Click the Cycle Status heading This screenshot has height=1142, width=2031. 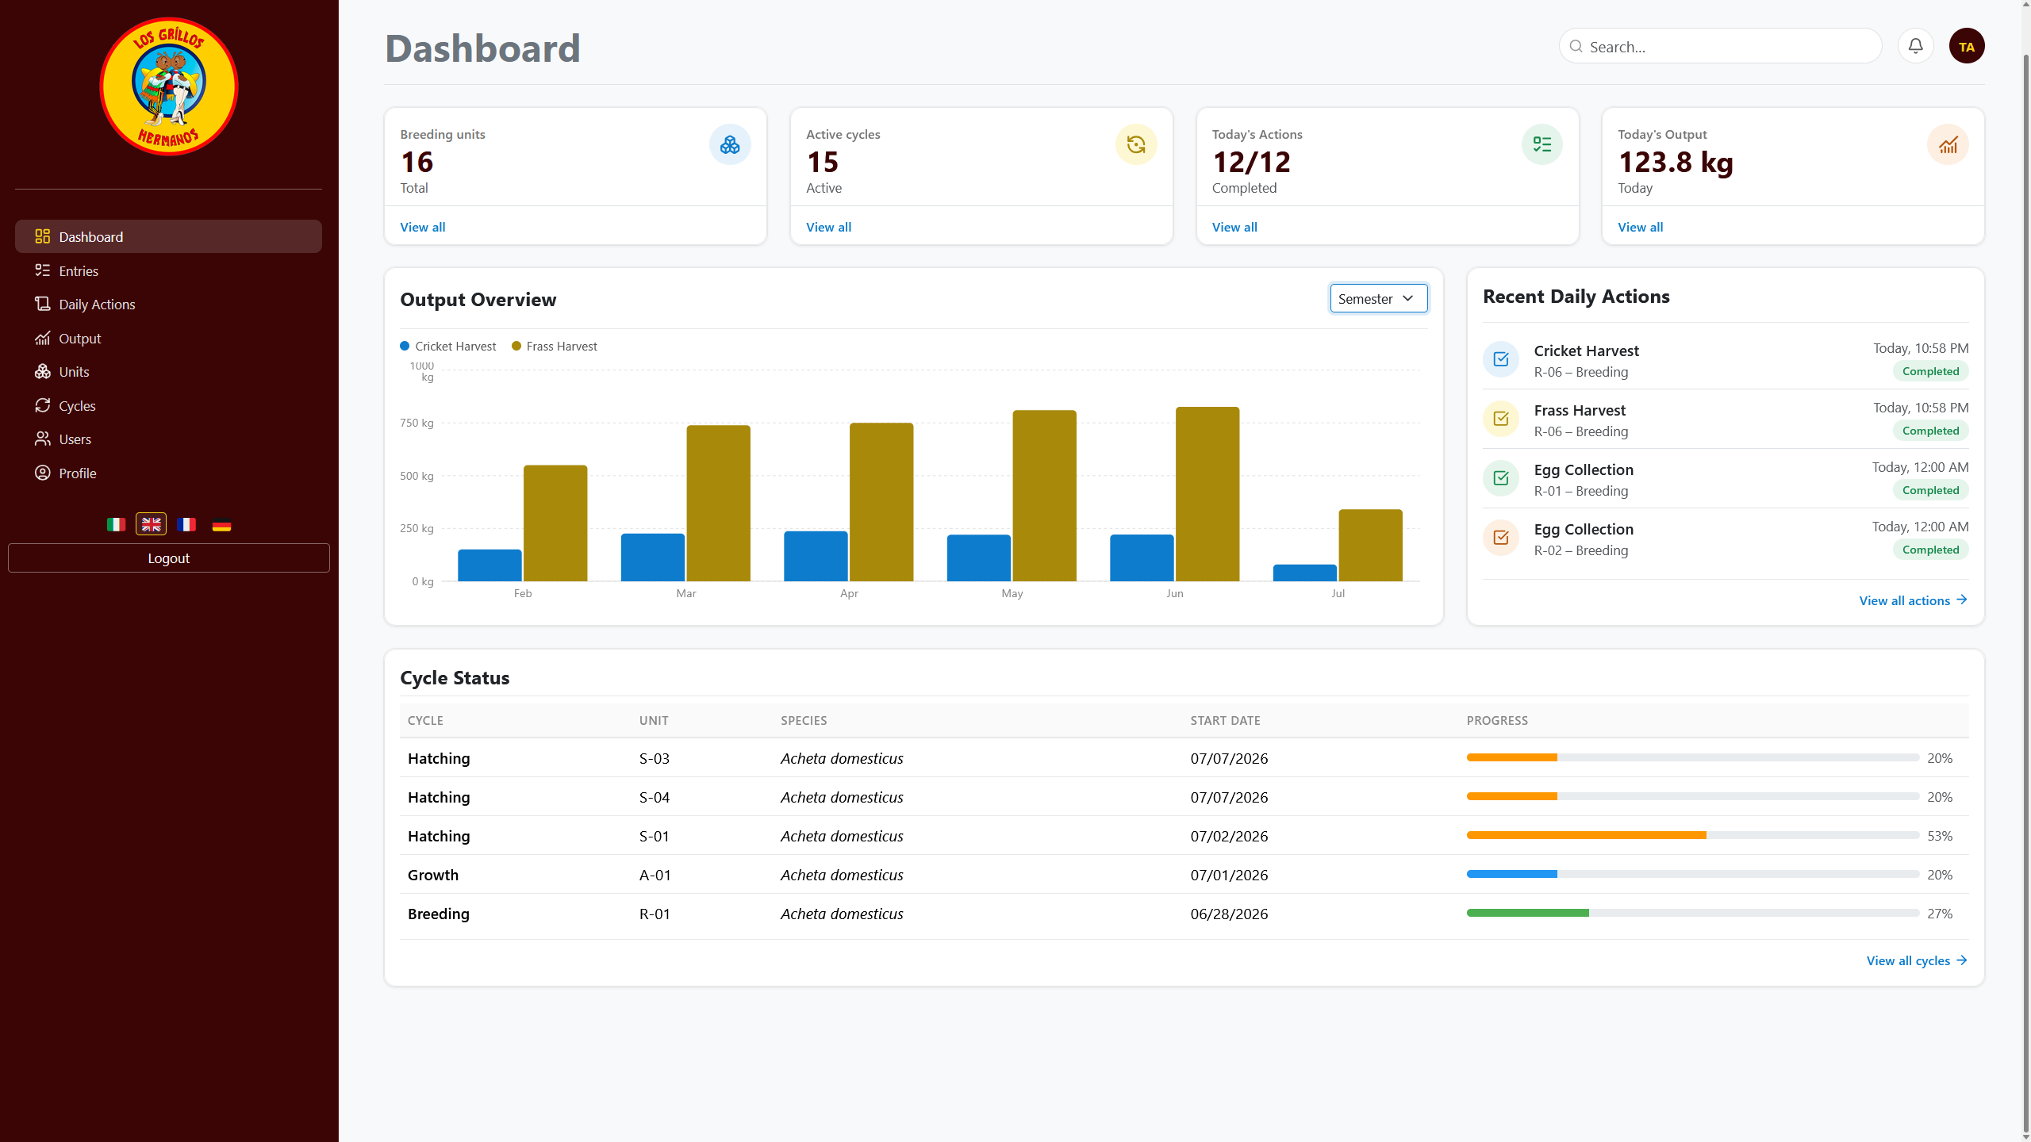(x=455, y=677)
